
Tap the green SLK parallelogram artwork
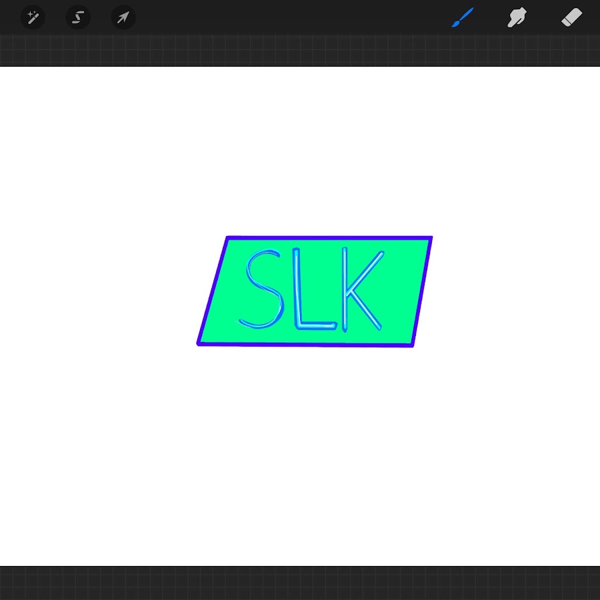click(x=315, y=291)
